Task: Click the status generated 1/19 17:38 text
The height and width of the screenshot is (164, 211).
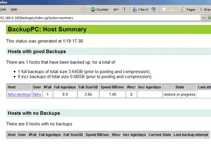Action: (45, 41)
